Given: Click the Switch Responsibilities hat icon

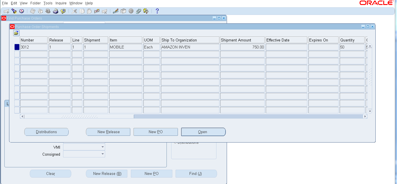Looking at the screenshot, I should pyautogui.click(x=48, y=11).
